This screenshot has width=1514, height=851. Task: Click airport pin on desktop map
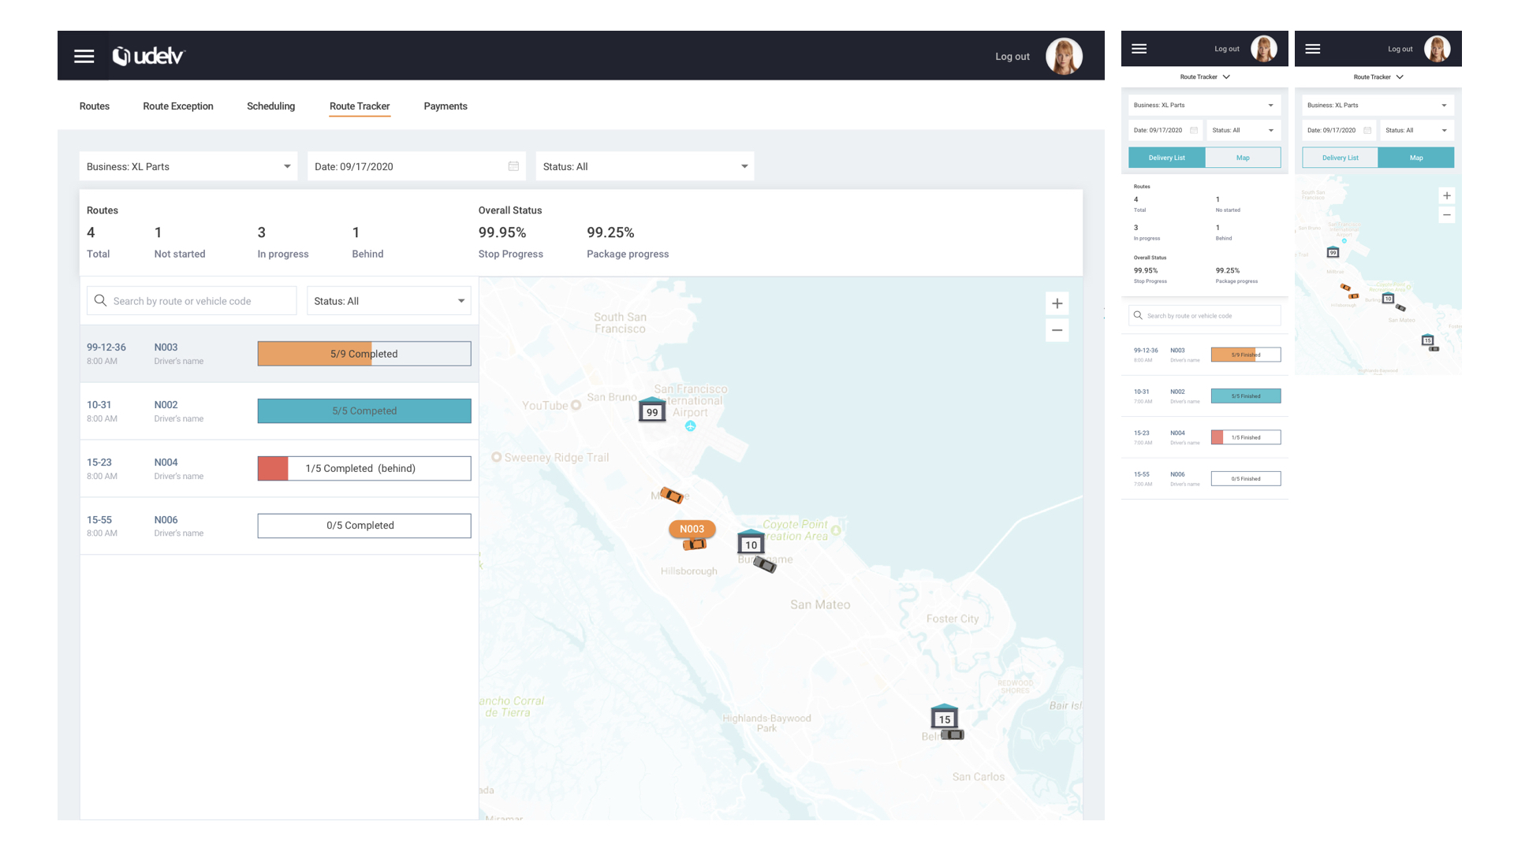(690, 426)
